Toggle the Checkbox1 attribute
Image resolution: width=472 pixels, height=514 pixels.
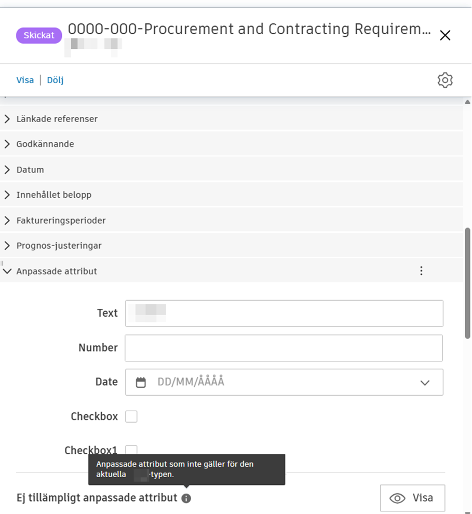tap(131, 450)
